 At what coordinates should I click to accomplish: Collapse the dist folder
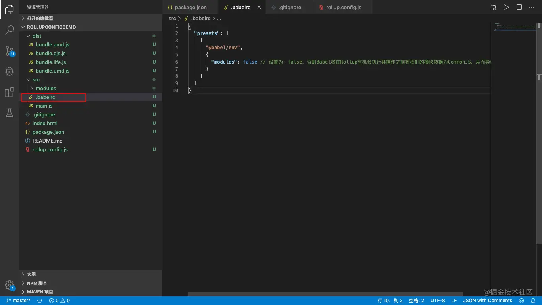(x=37, y=36)
